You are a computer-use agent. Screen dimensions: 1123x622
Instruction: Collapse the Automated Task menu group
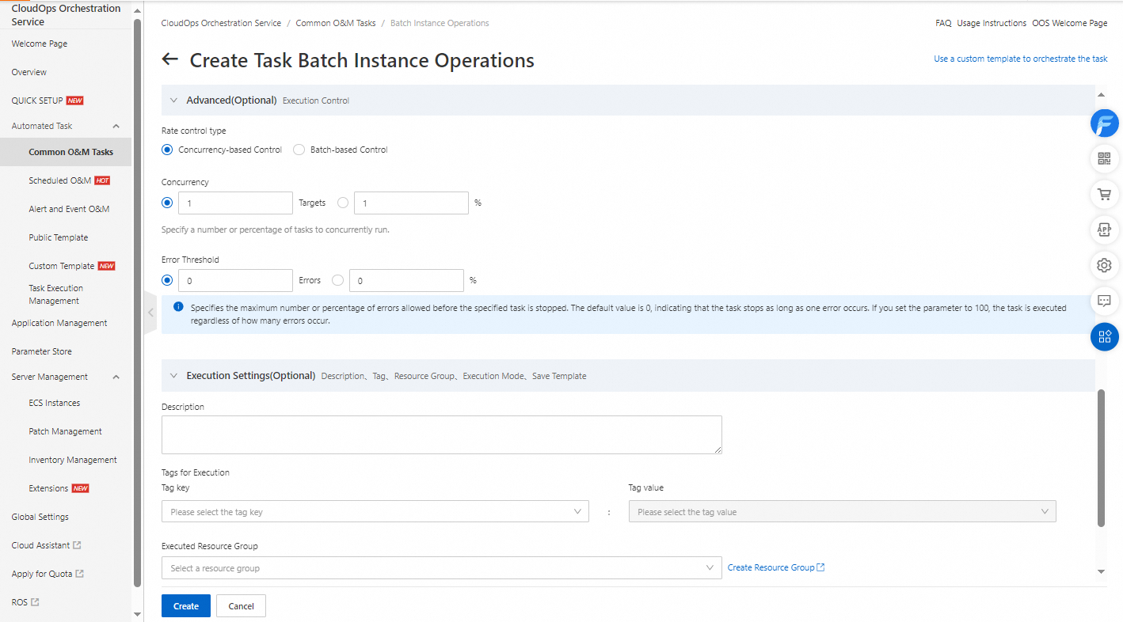116,126
